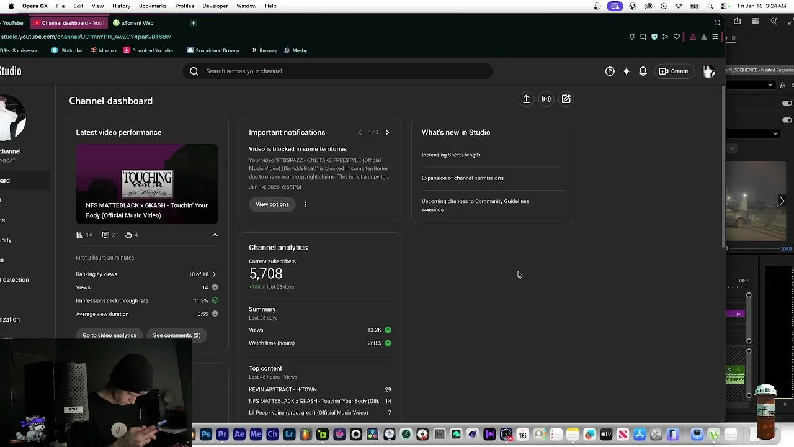Open the Developer menu

pyautogui.click(x=215, y=6)
